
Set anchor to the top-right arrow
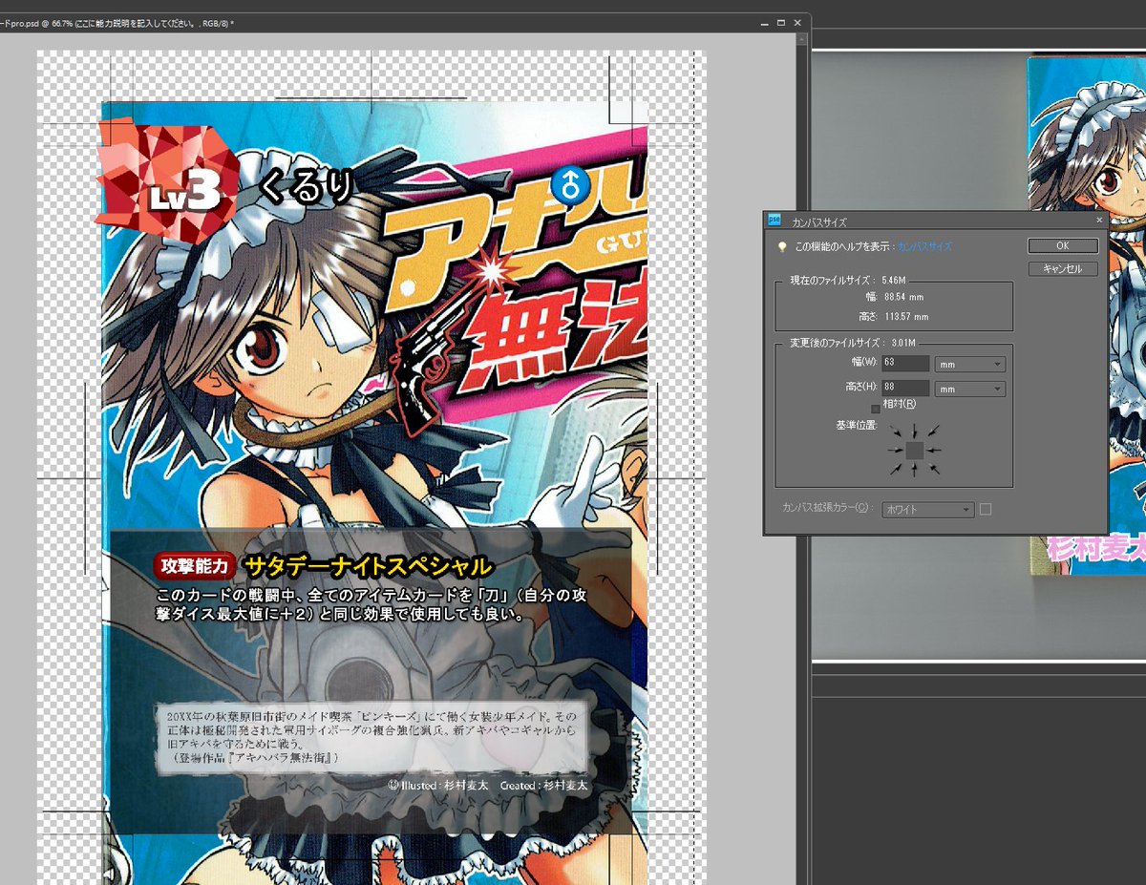[x=933, y=432]
